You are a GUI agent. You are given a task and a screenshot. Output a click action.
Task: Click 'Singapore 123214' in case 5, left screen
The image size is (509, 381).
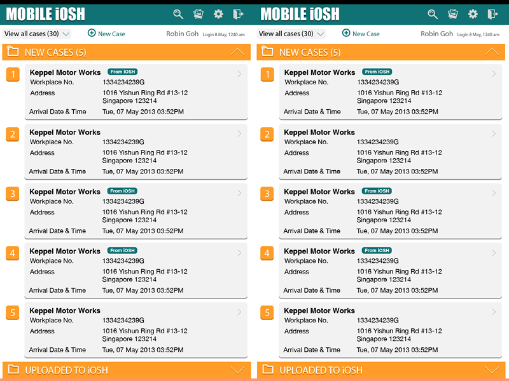(x=129, y=339)
